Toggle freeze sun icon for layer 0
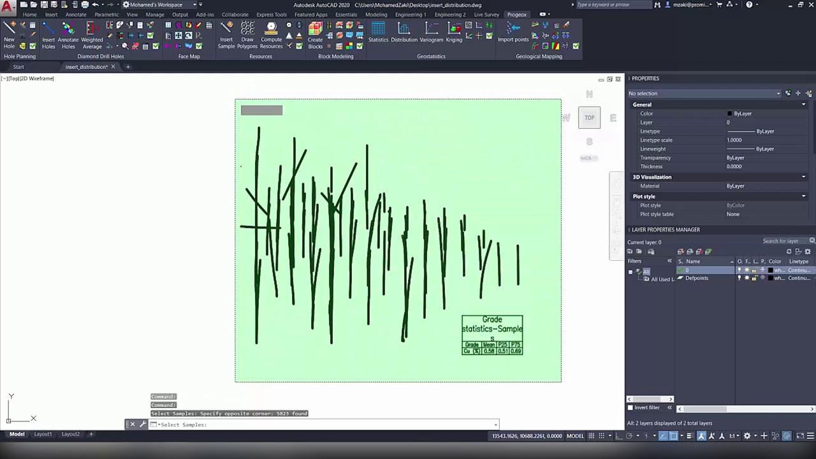Image resolution: width=816 pixels, height=459 pixels. 747,270
